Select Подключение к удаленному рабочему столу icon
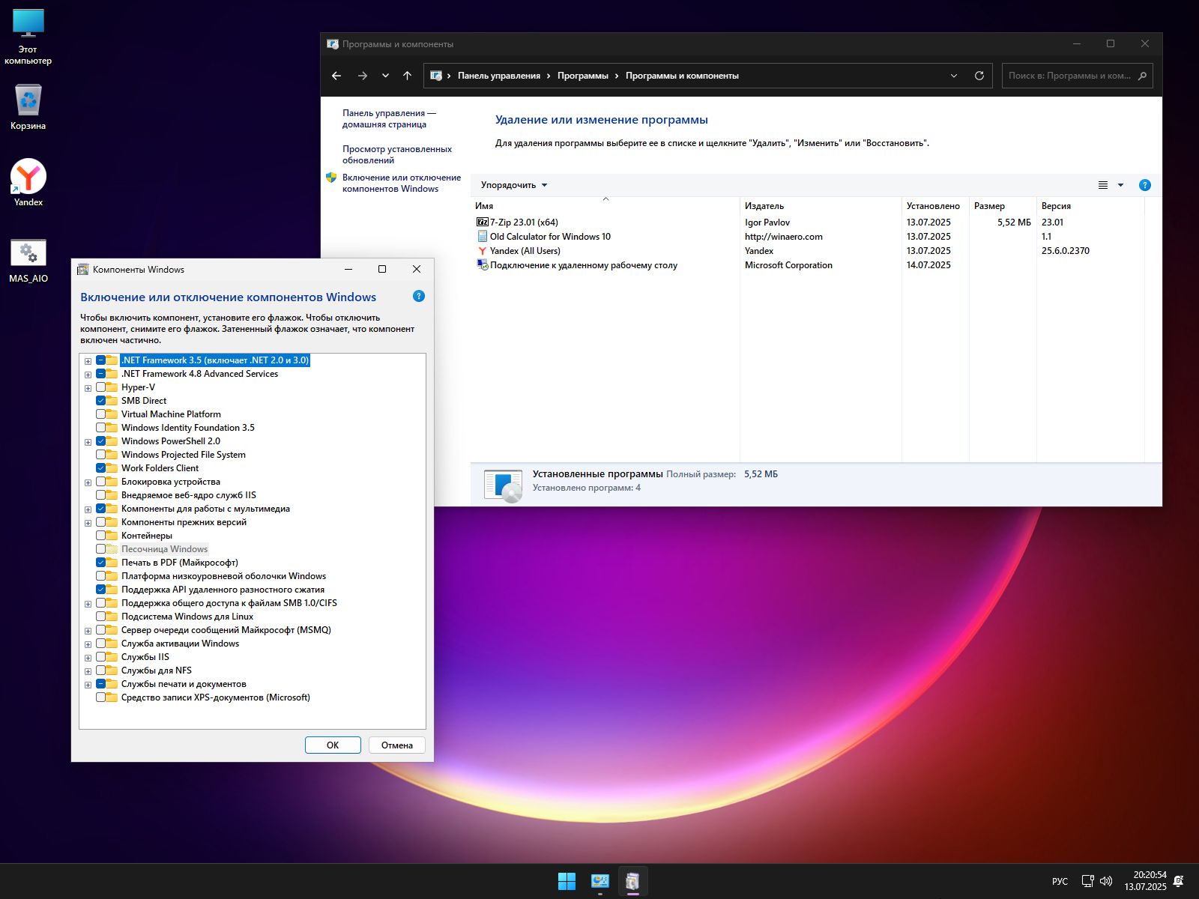This screenshot has height=899, width=1199. coord(483,264)
